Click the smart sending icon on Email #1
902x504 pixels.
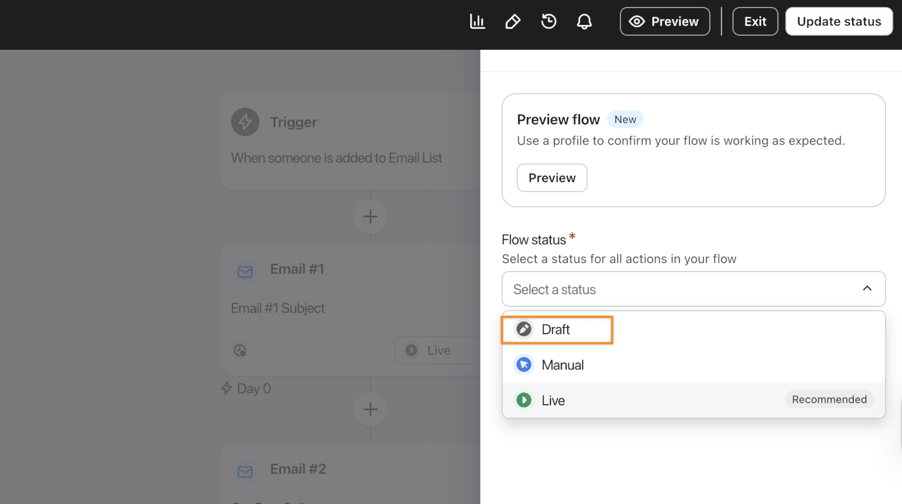tap(240, 350)
